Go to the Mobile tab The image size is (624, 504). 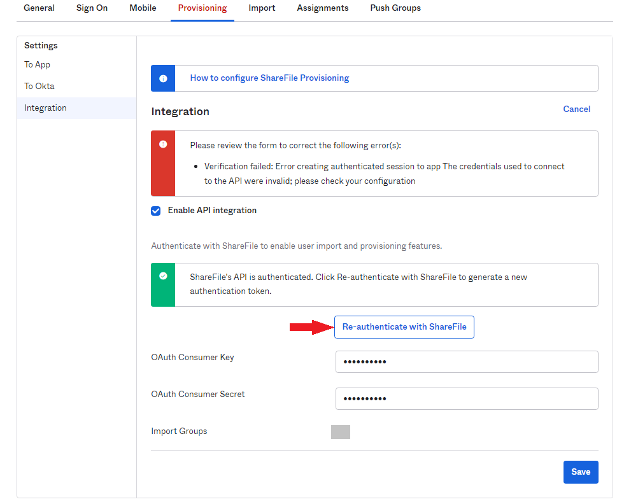tap(142, 8)
